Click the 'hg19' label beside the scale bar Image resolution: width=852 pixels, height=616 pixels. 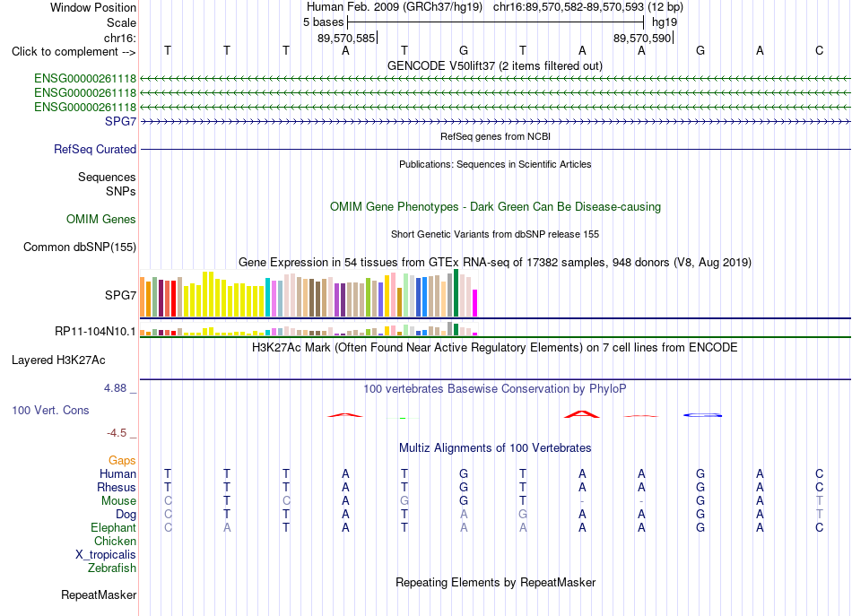(665, 22)
